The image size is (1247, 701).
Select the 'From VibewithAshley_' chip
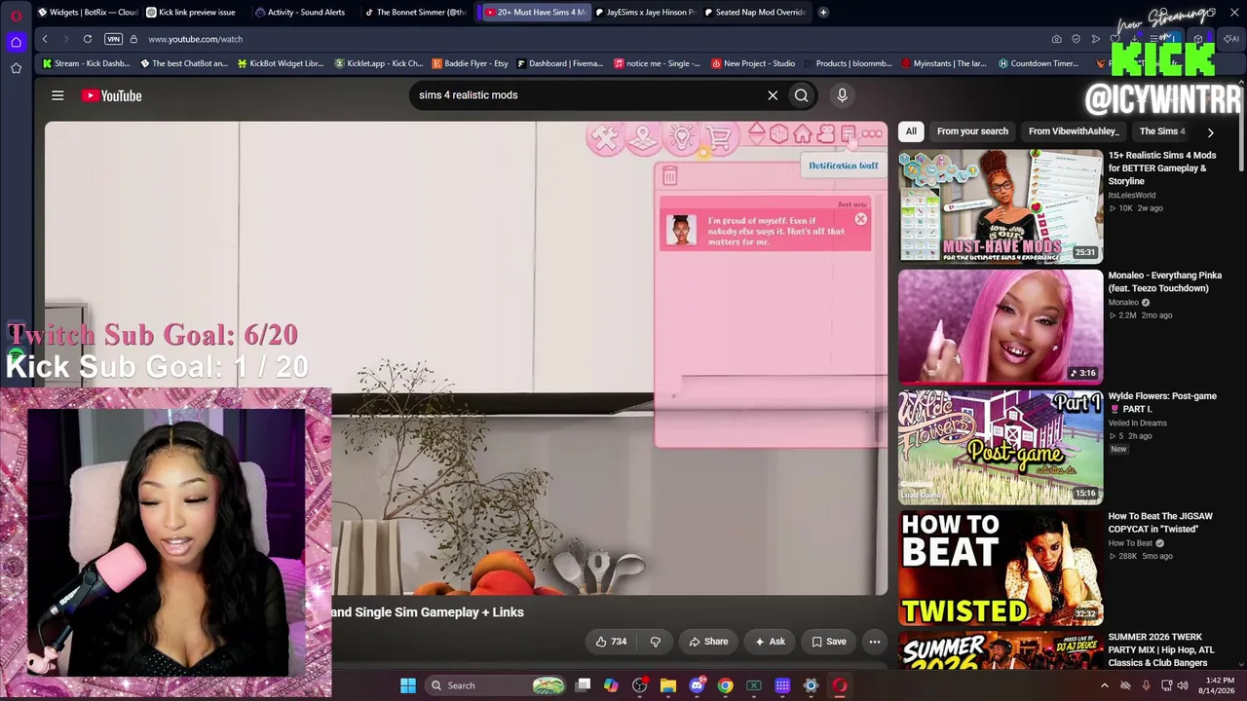[1073, 131]
